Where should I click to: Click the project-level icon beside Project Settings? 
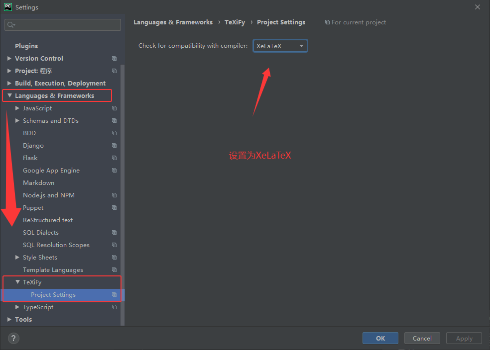click(115, 295)
